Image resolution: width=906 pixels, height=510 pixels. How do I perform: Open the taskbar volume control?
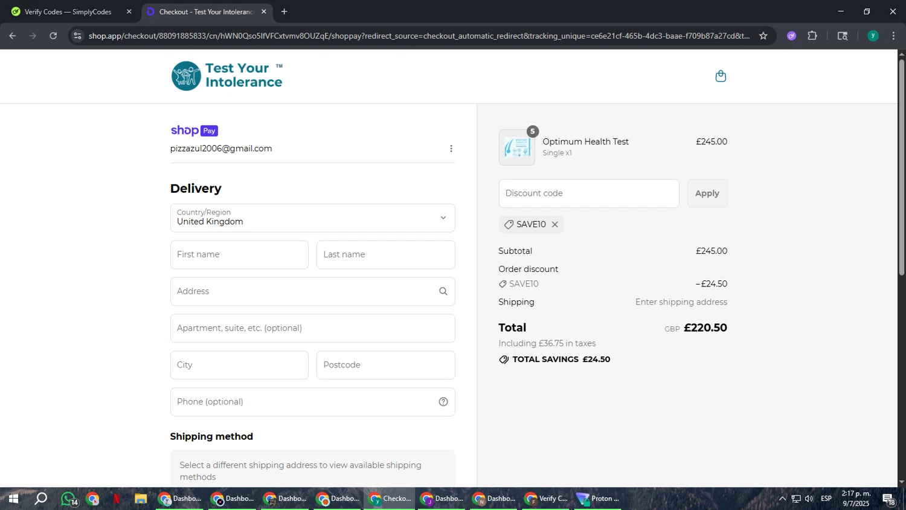(809, 499)
